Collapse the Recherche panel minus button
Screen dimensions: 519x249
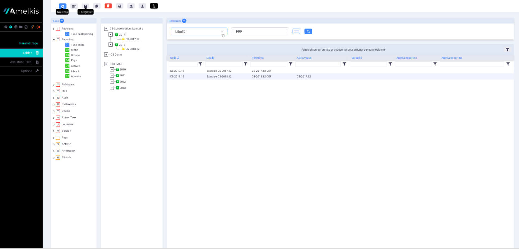pos(184,21)
